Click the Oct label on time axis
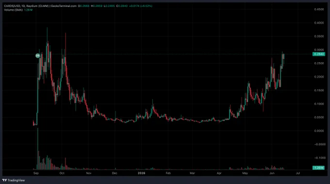The width and height of the screenshot is (330, 184). coord(62,173)
